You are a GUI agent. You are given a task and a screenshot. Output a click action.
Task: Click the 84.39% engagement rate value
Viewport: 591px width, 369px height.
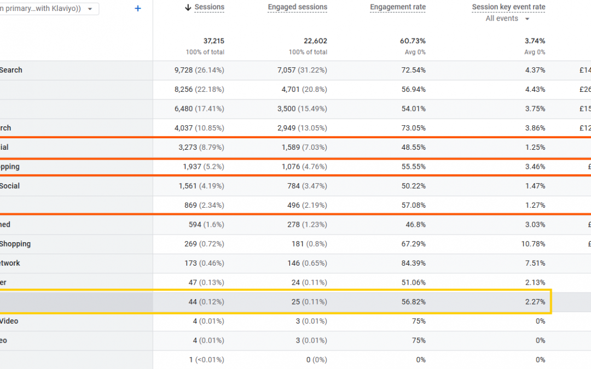coord(413,263)
